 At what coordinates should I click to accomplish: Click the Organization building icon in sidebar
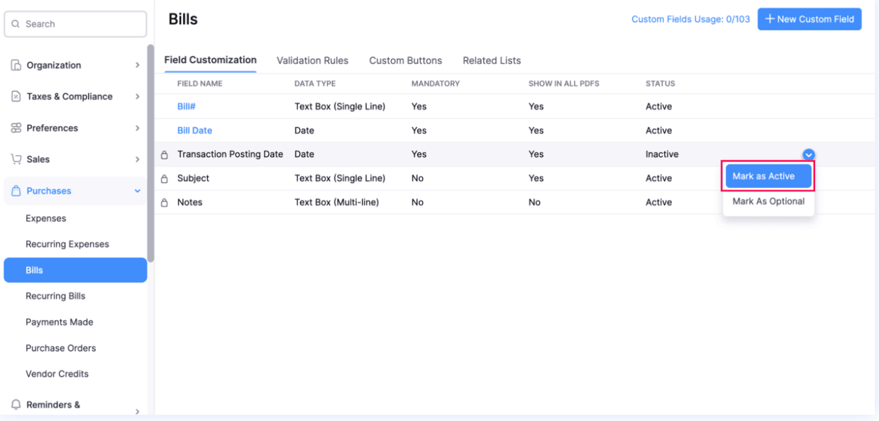(15, 65)
